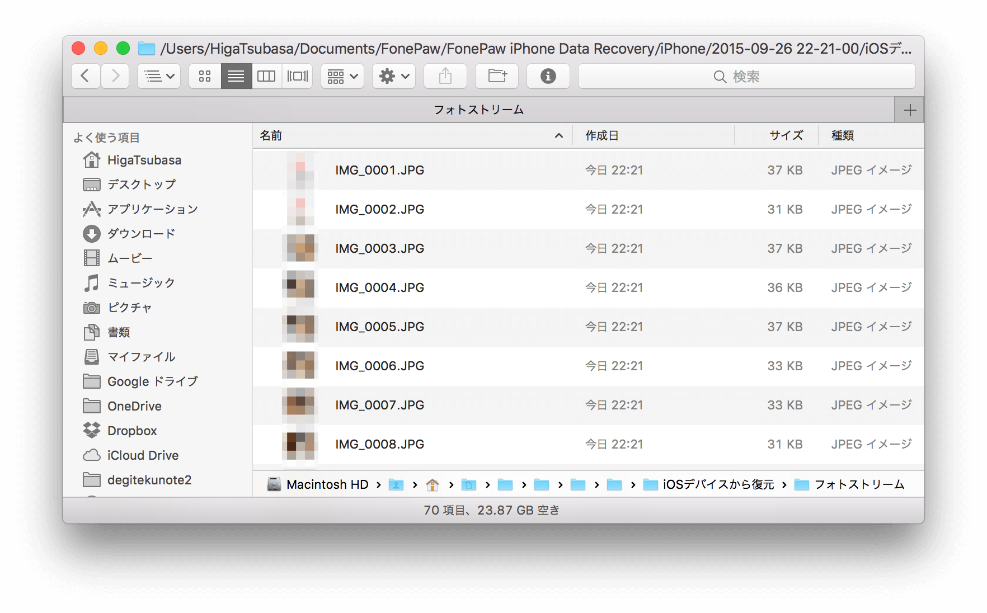This screenshot has width=987, height=613.
Task: Open the item arrangement dropdown
Action: (342, 76)
